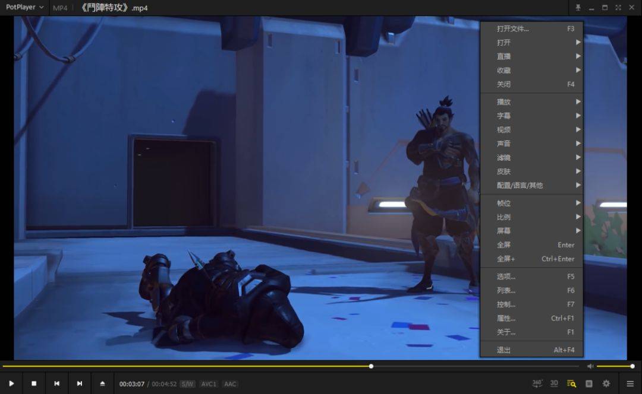Expand 配置/语言/其他 submenu
Viewport: 642px width, 394px height.
pos(531,185)
